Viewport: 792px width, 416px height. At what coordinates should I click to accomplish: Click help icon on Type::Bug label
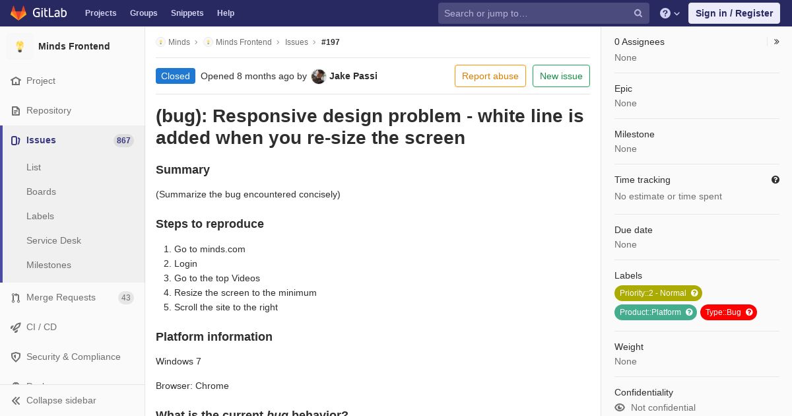tap(749, 312)
